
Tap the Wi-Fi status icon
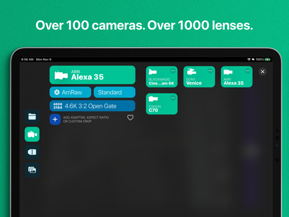coord(249,59)
